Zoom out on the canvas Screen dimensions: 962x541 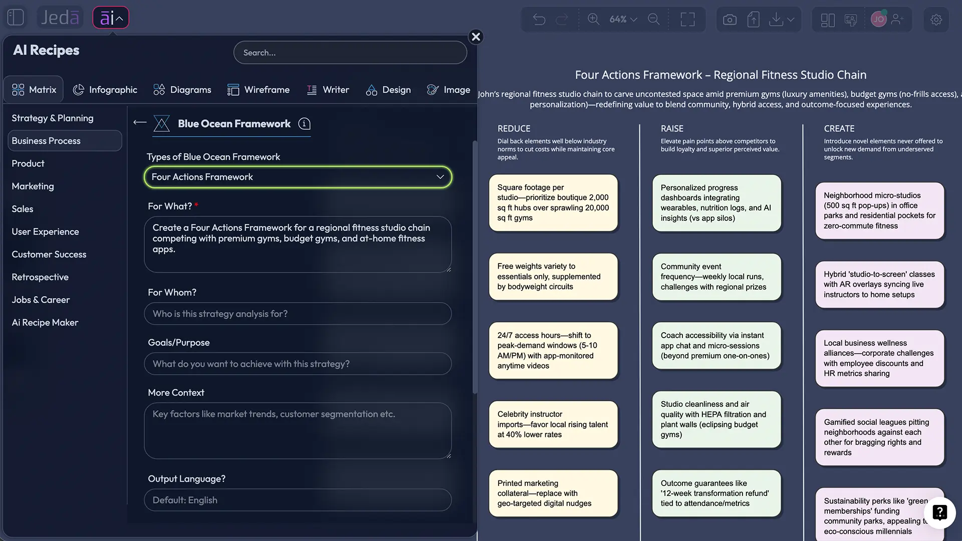[654, 19]
